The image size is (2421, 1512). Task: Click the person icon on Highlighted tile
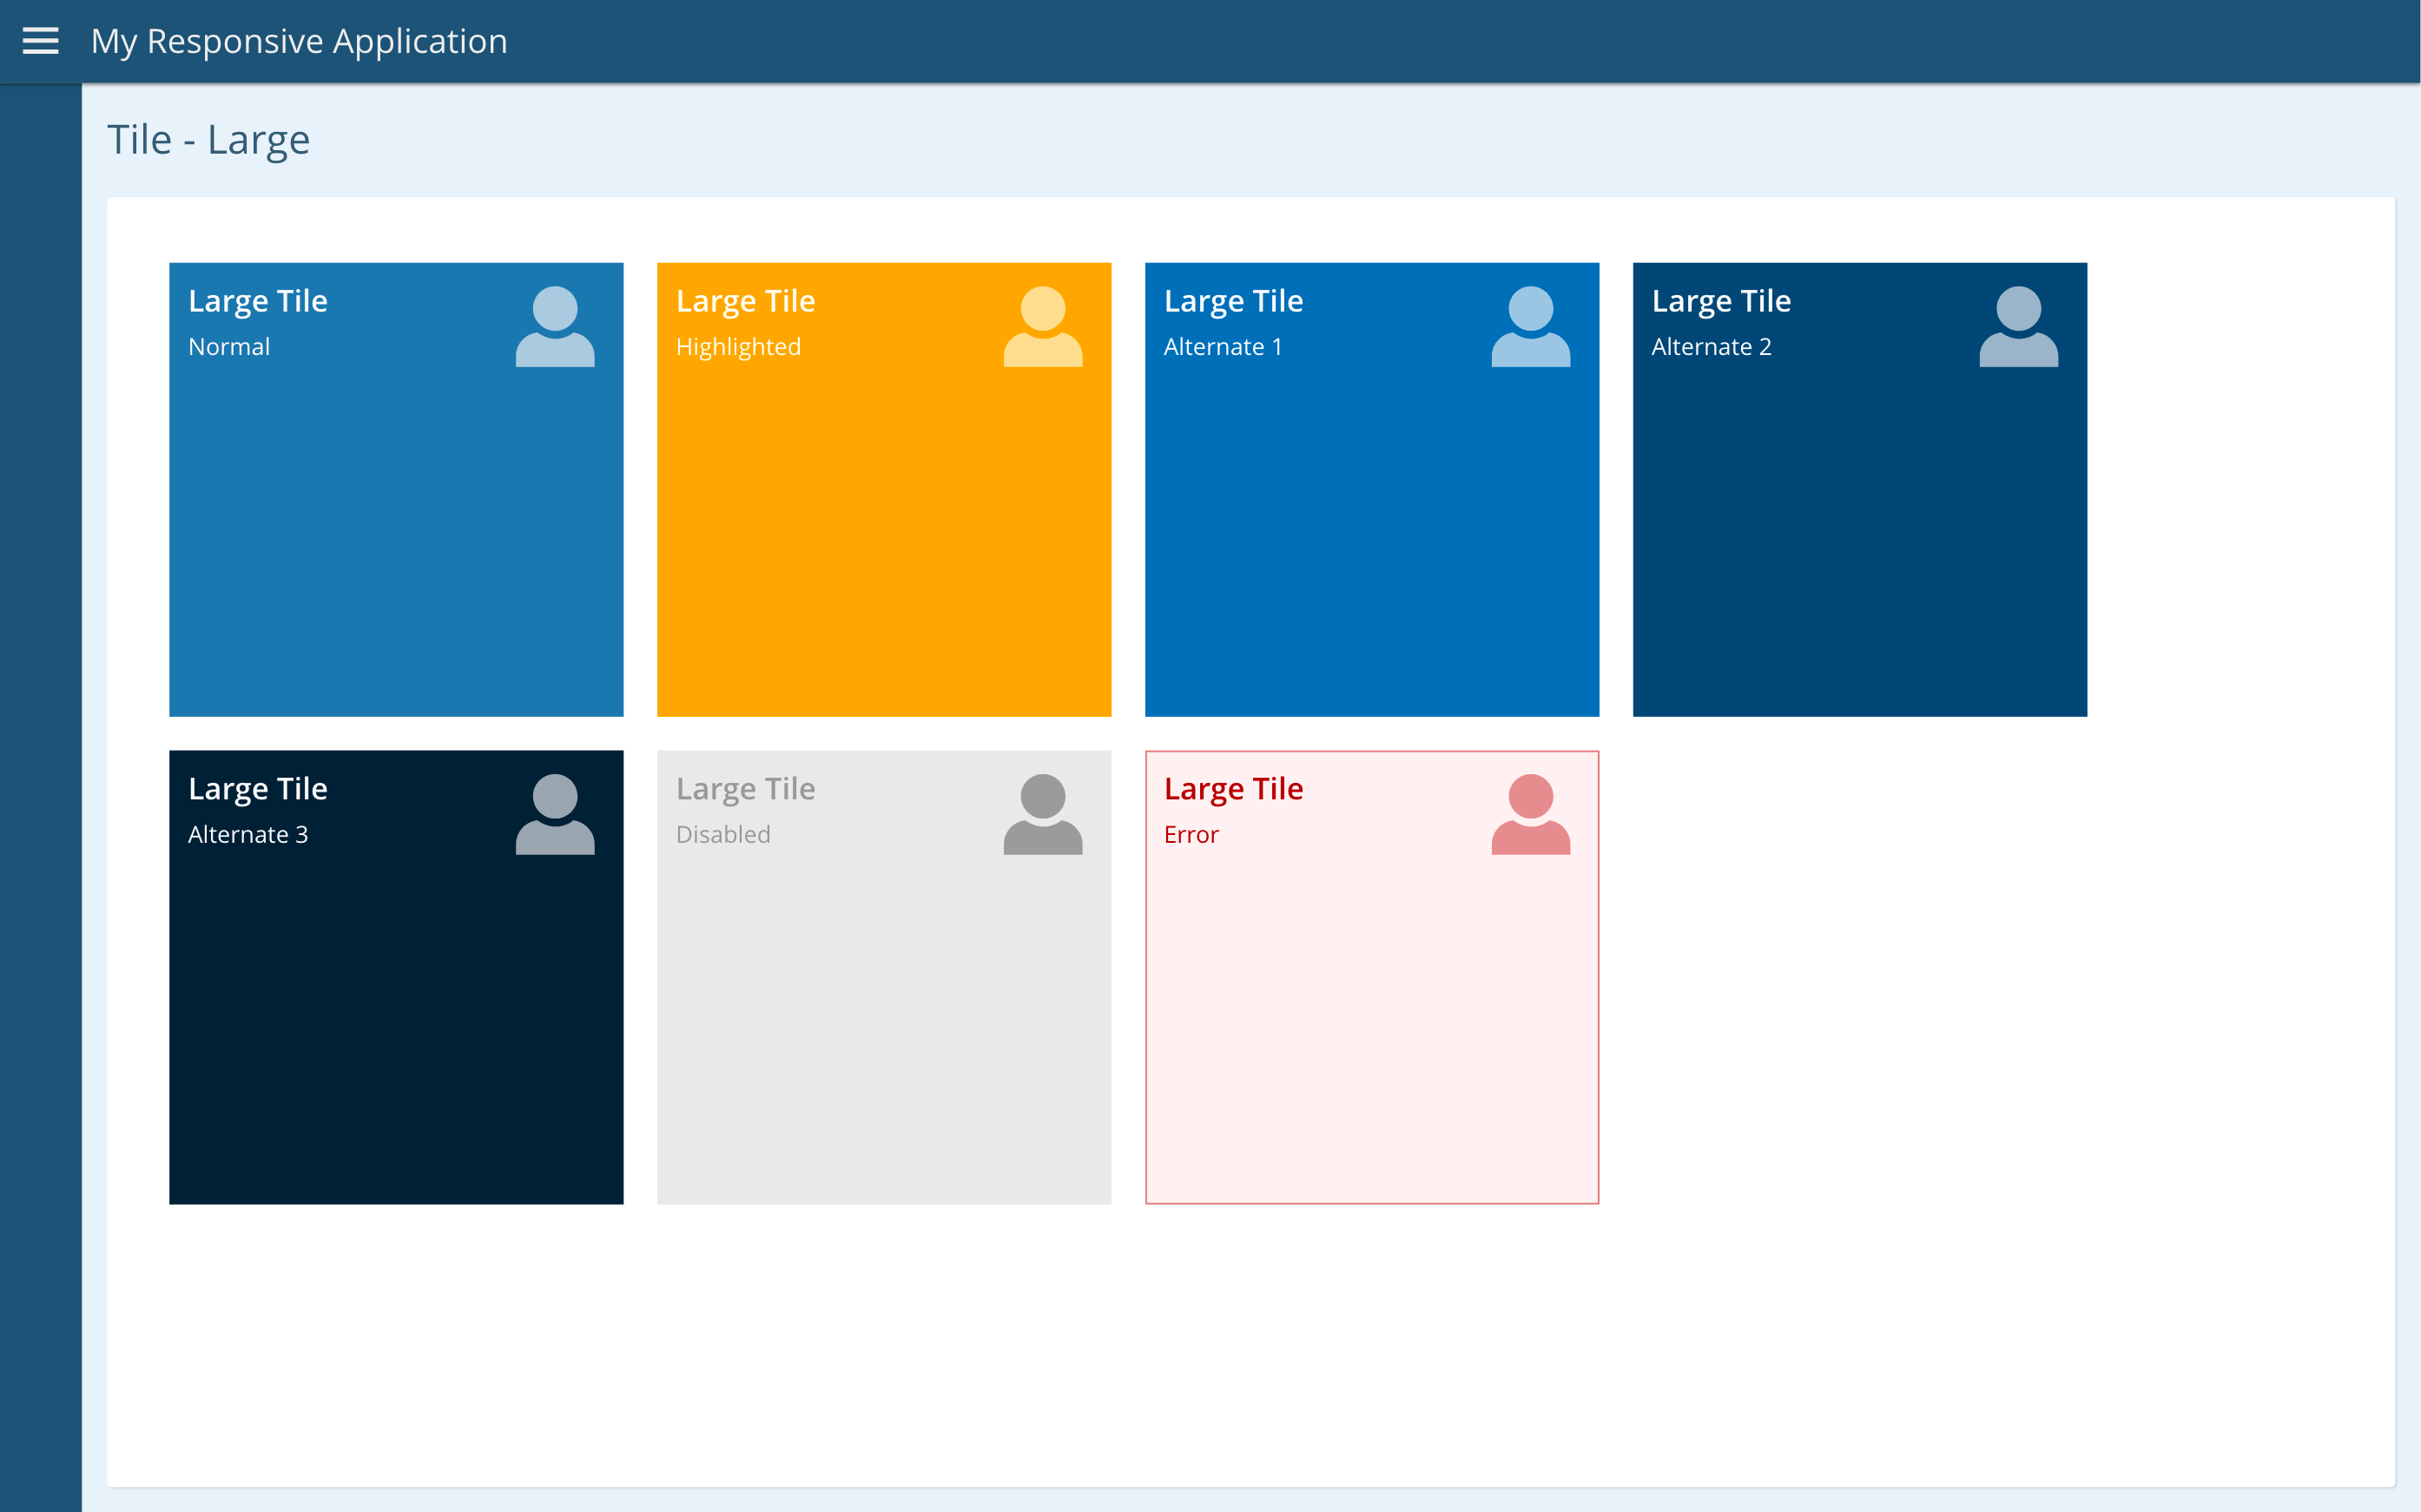click(1042, 327)
